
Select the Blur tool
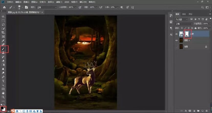[x=3, y=69]
